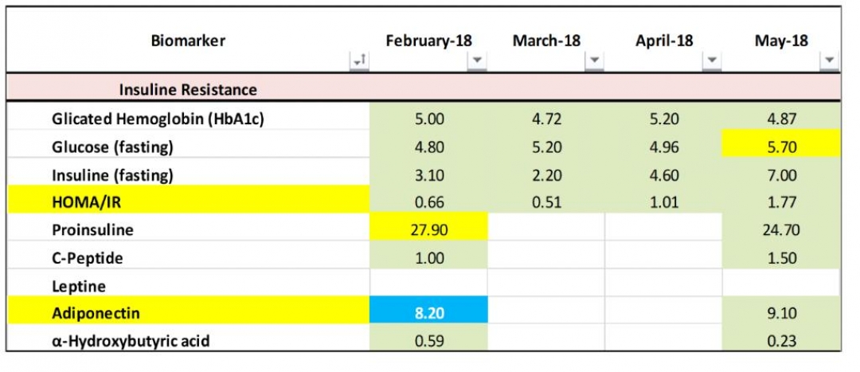The height and width of the screenshot is (372, 860).
Task: Select the yellow Proinsuline value 27.90
Action: 428,230
